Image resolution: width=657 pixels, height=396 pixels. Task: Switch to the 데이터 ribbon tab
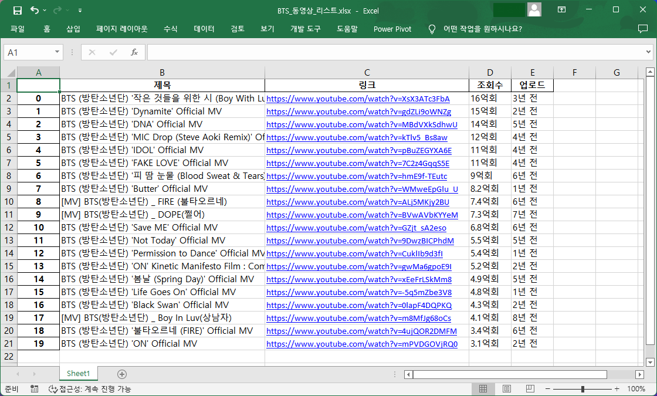[203, 28]
